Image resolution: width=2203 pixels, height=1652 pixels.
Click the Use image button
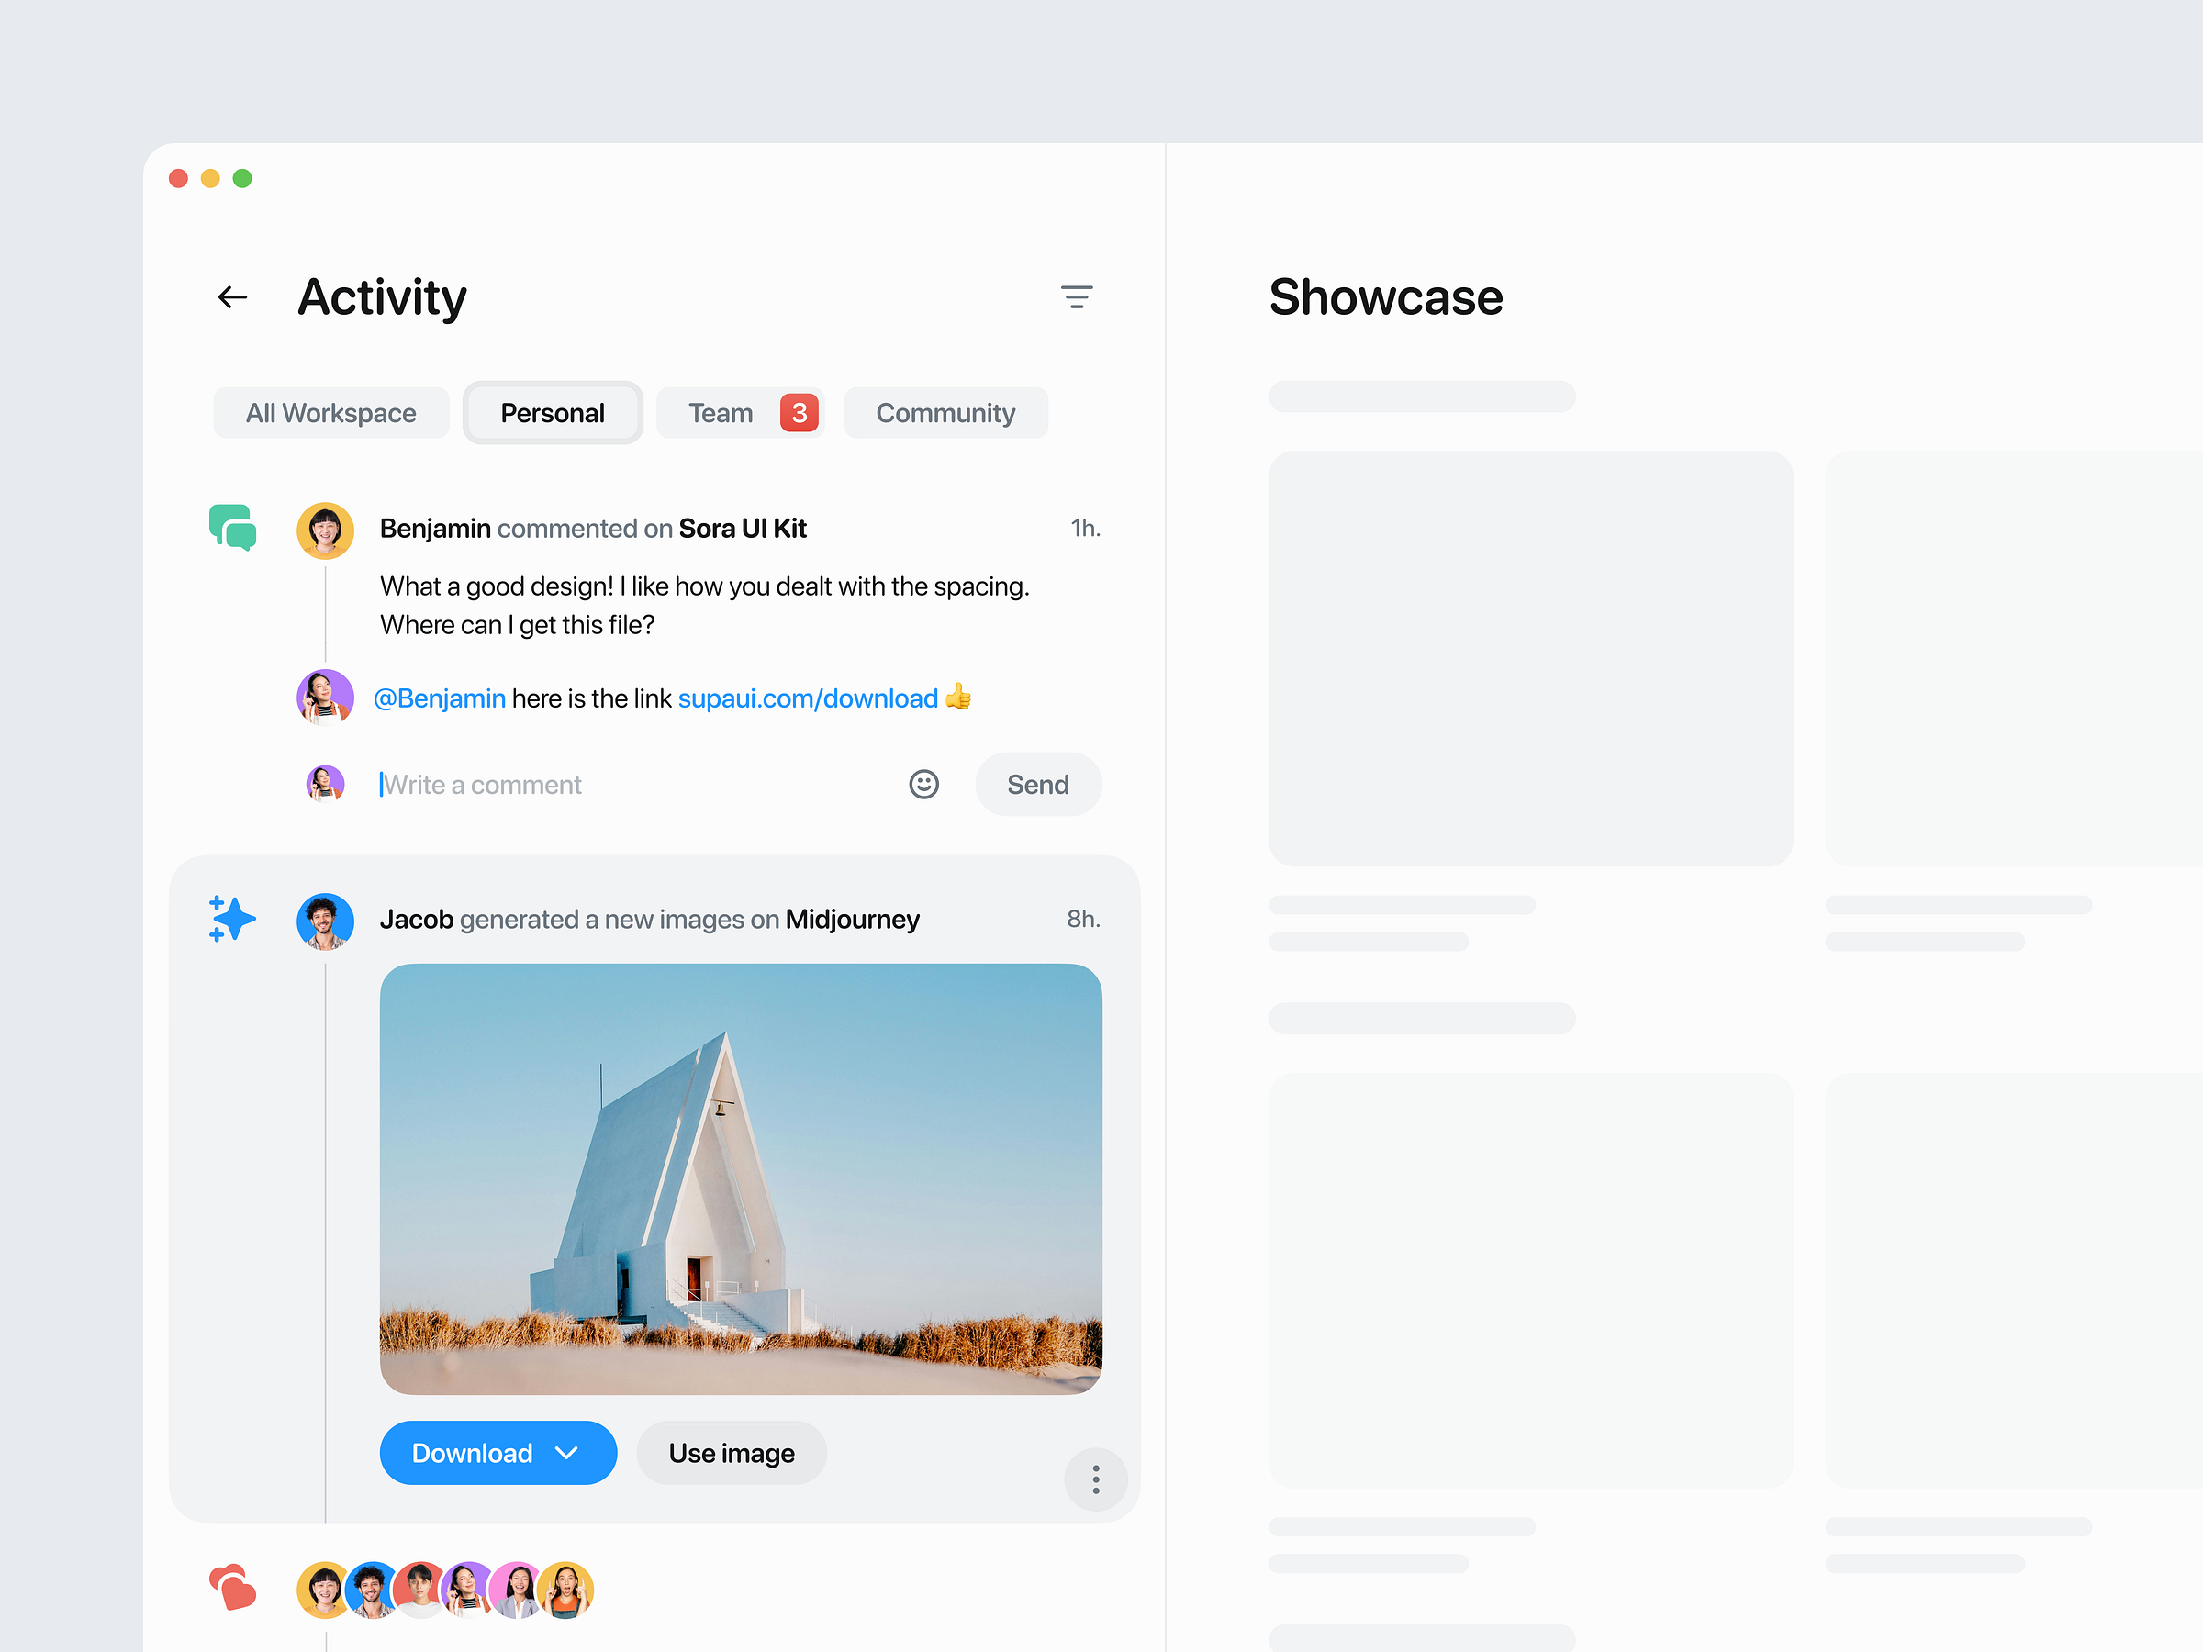point(730,1453)
